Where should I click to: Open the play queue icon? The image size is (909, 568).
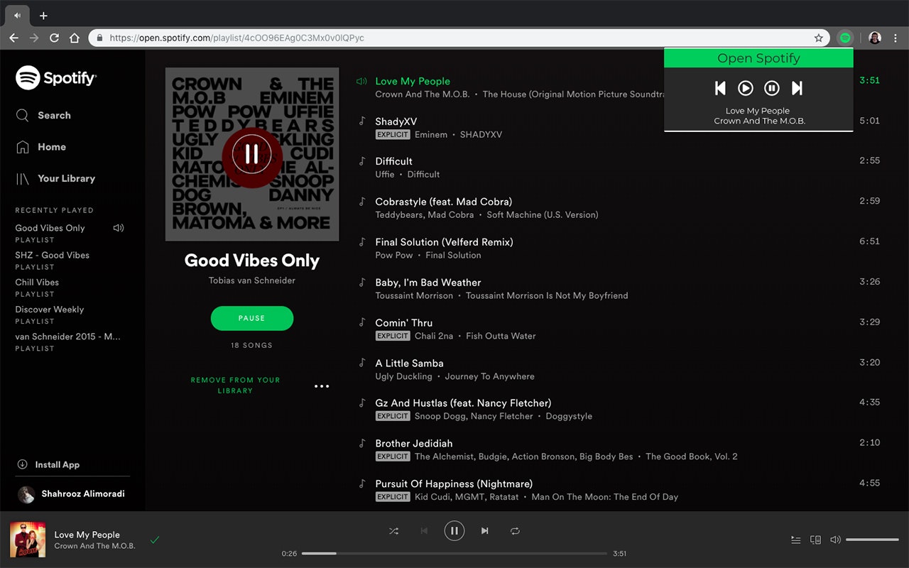(796, 540)
